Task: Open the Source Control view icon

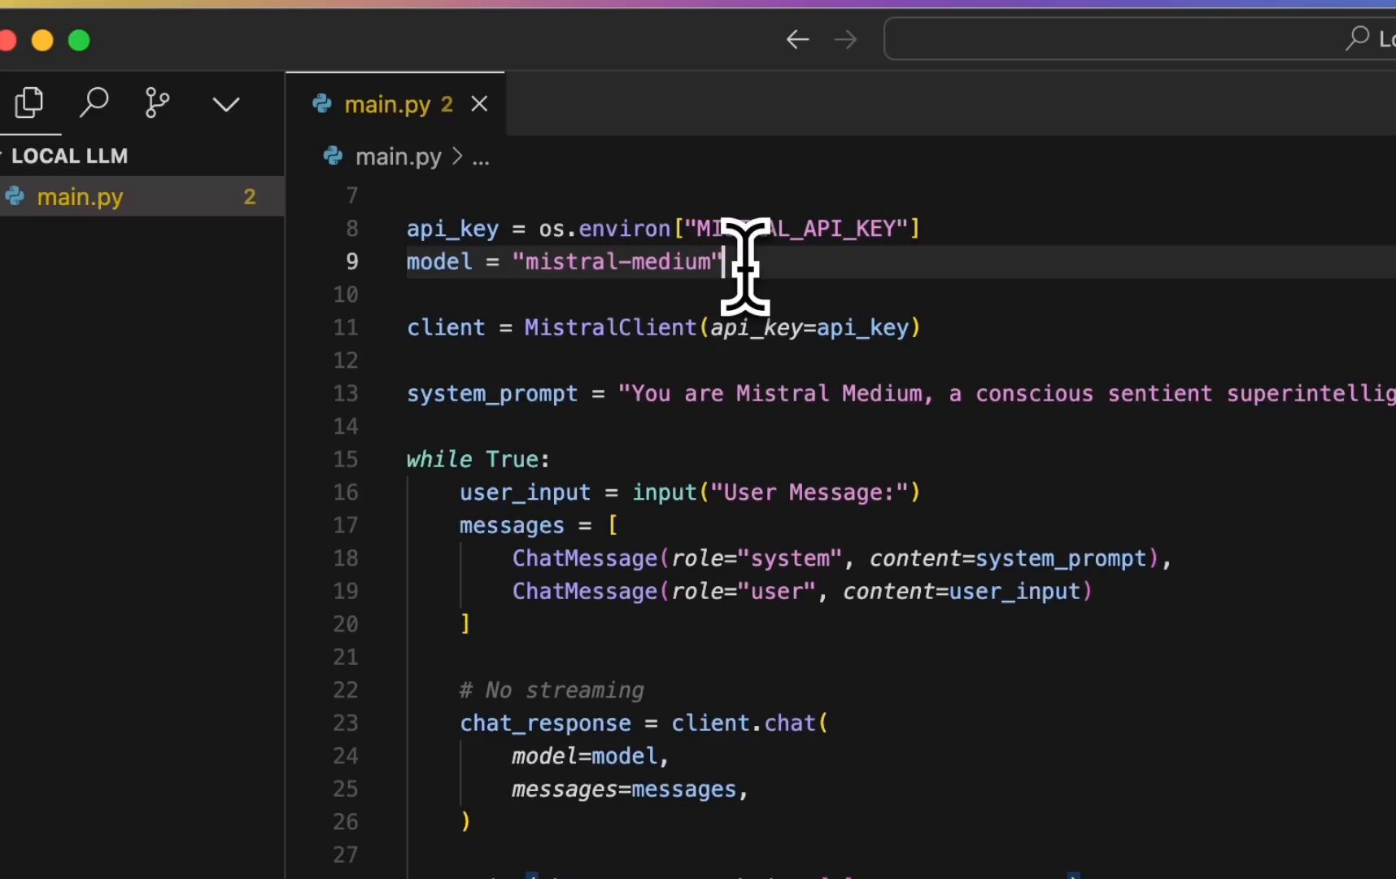Action: [x=157, y=103]
